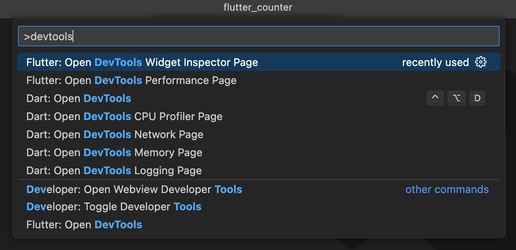The width and height of the screenshot is (516, 250).
Task: Click the Option key badge in the shortcut hint
Action: (x=456, y=98)
